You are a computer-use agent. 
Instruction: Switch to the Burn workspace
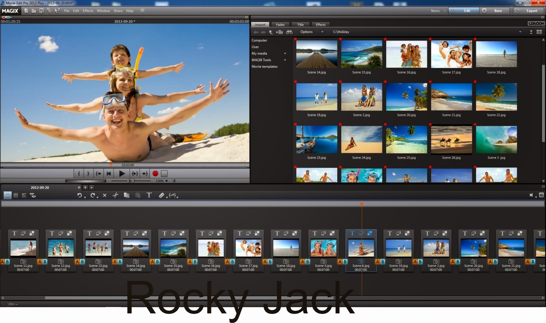coord(494,11)
